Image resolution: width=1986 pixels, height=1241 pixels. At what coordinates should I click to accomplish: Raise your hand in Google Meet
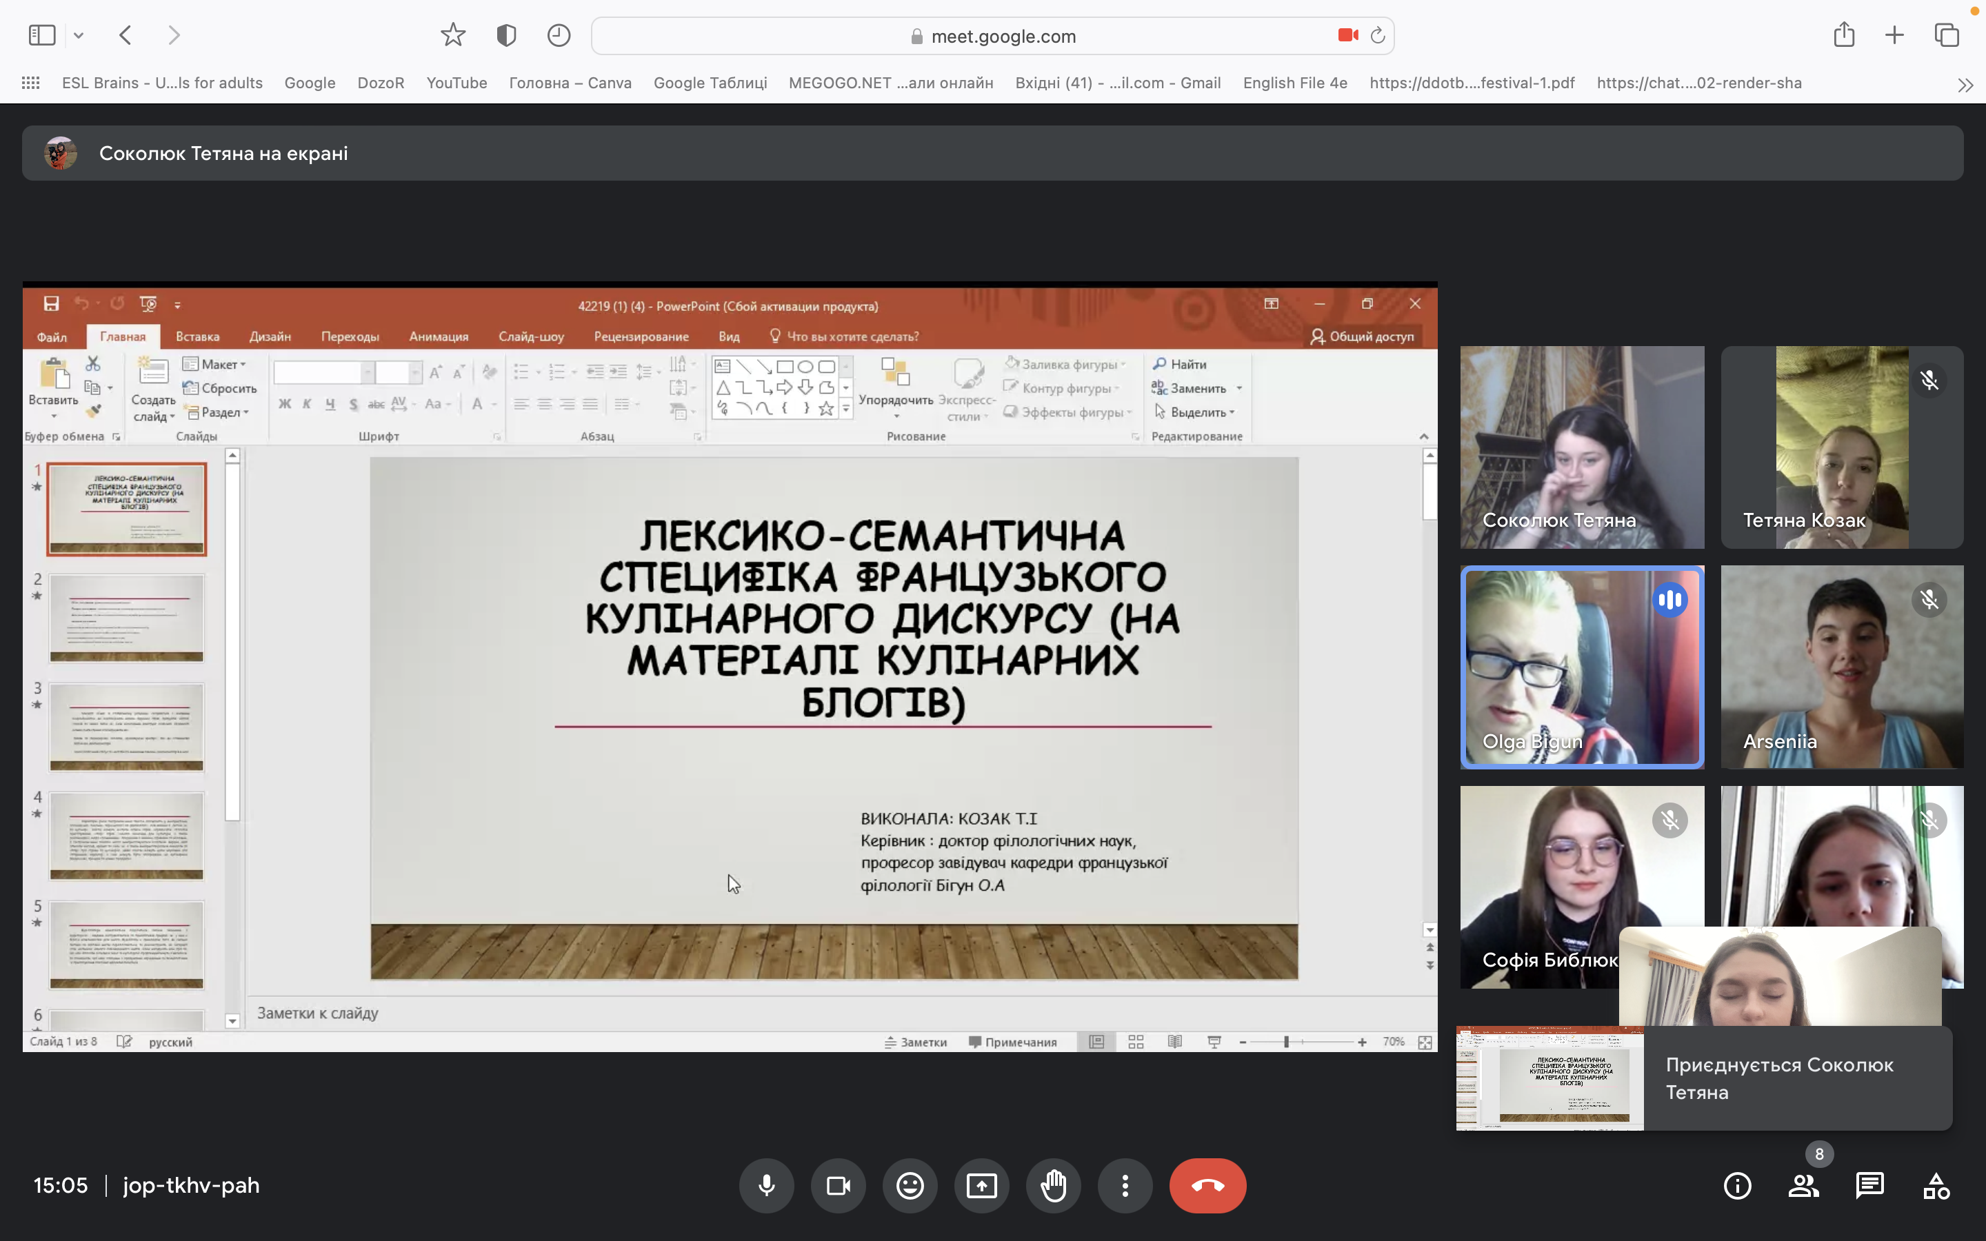(1053, 1185)
